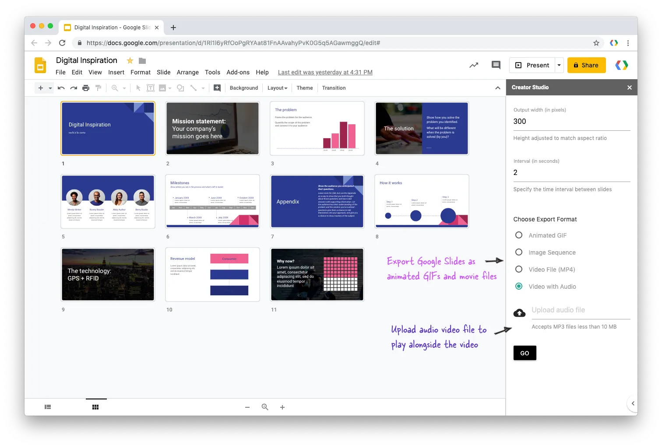Open the Insert image tool
This screenshot has width=662, height=448.
[x=163, y=87]
